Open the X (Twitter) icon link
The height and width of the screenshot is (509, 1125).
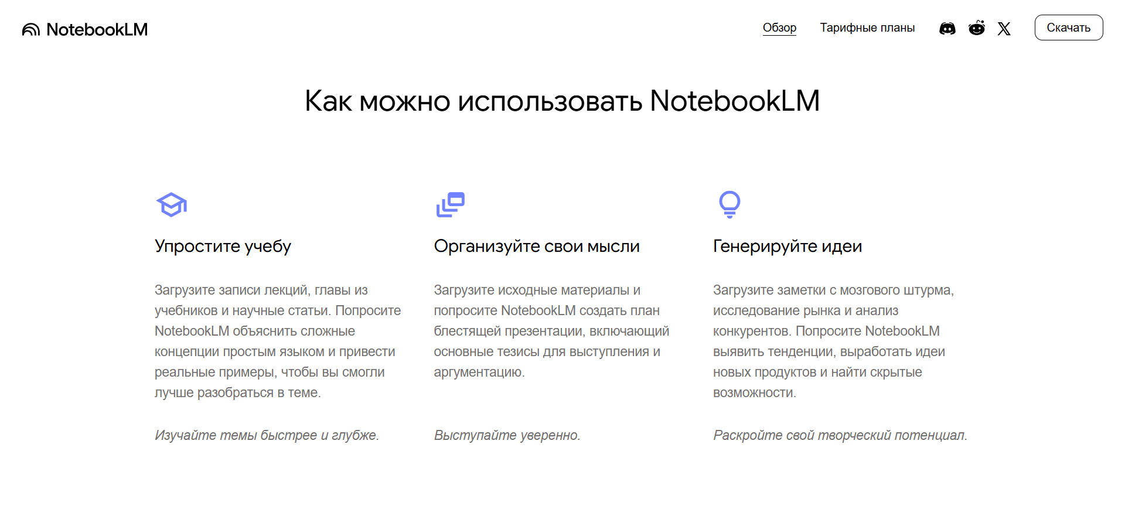point(1004,28)
